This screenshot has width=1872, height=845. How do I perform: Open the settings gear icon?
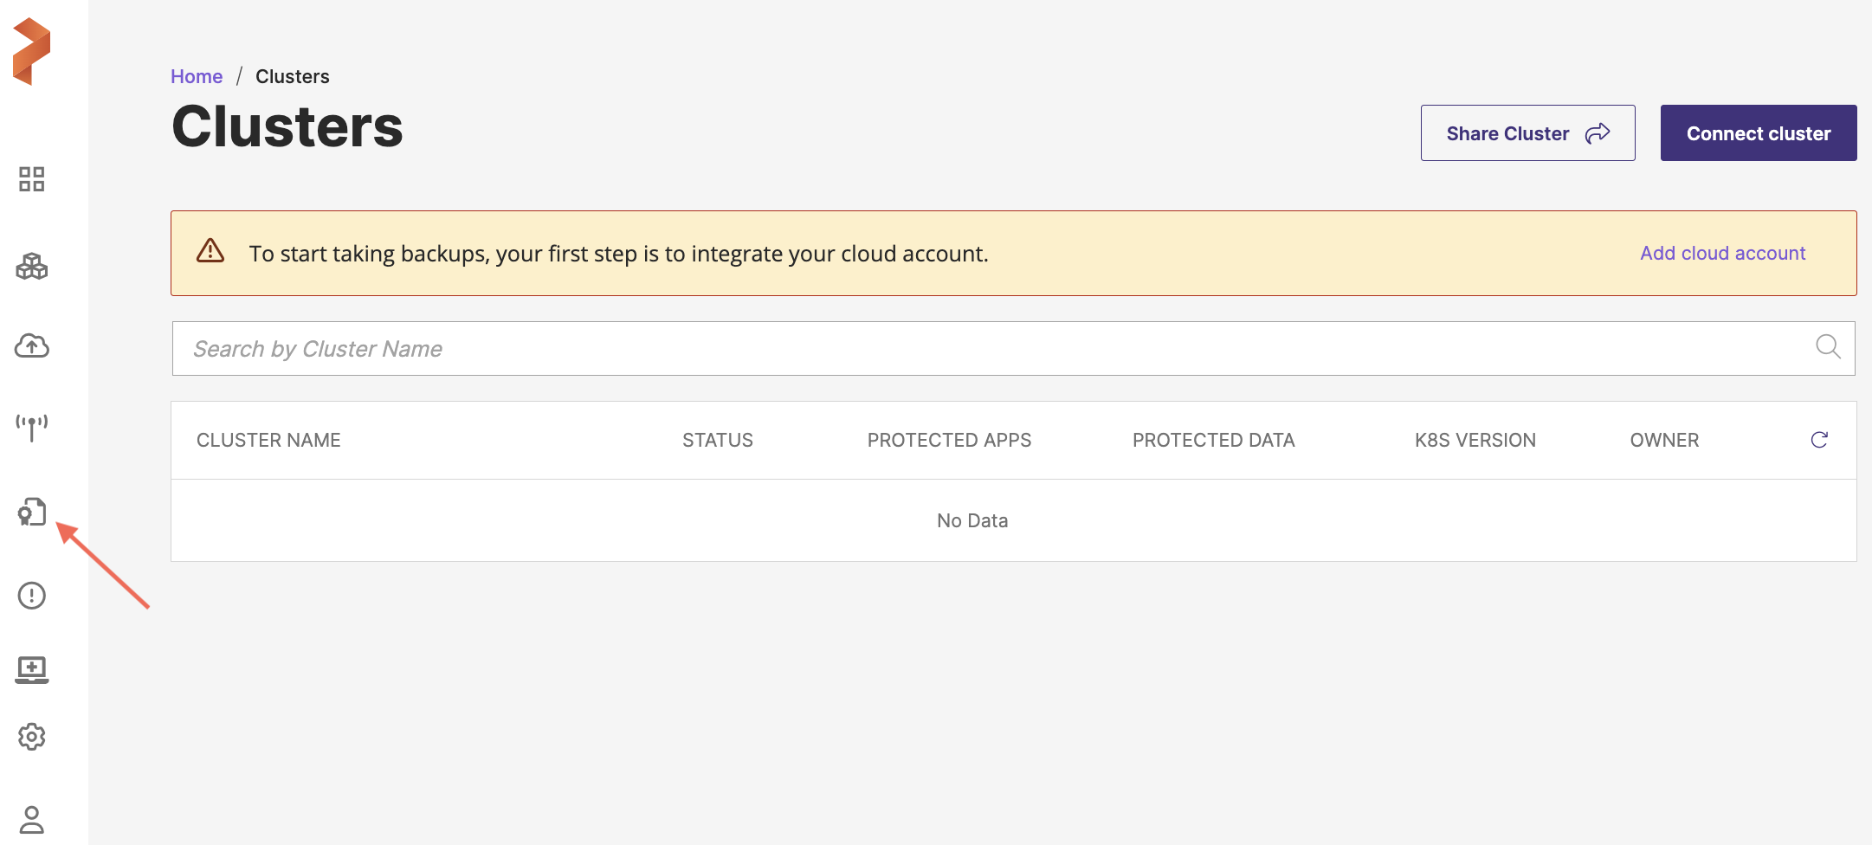(32, 737)
